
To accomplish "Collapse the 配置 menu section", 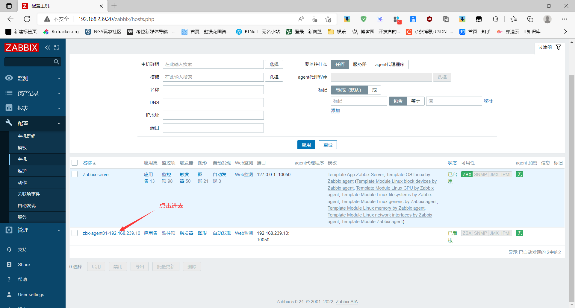I will (33, 123).
